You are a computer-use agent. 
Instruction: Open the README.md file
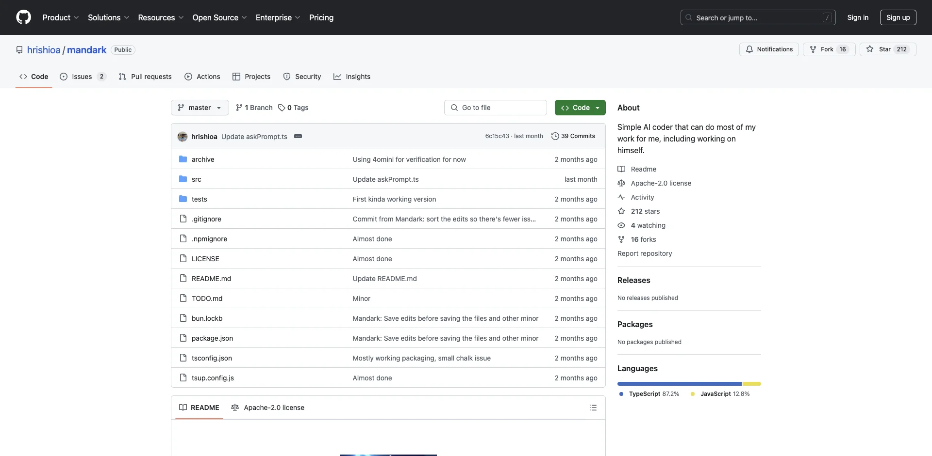[211, 279]
